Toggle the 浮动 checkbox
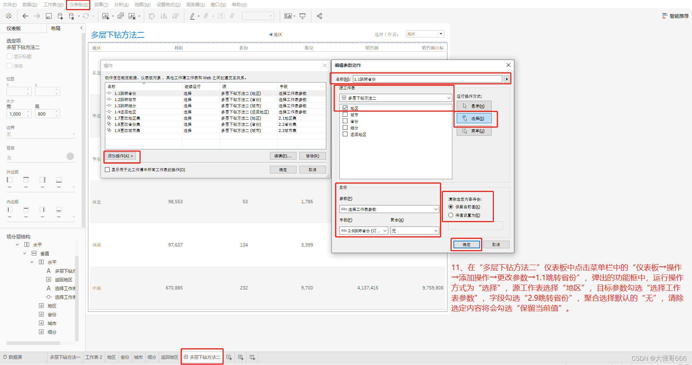The width and height of the screenshot is (692, 365). tap(9, 66)
